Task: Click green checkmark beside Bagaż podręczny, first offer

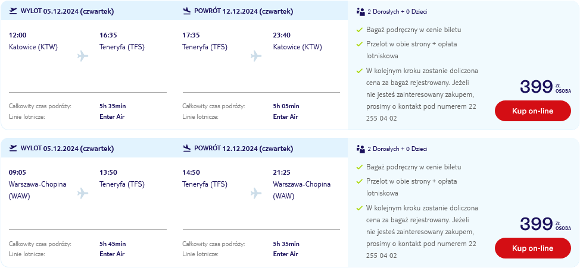Action: click(x=359, y=30)
